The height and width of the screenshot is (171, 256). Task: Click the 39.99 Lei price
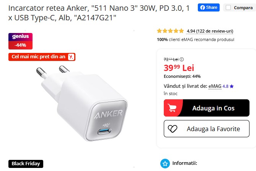tap(179, 68)
